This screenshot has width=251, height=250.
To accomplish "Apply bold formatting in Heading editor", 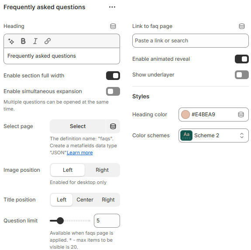I will coord(23,41).
